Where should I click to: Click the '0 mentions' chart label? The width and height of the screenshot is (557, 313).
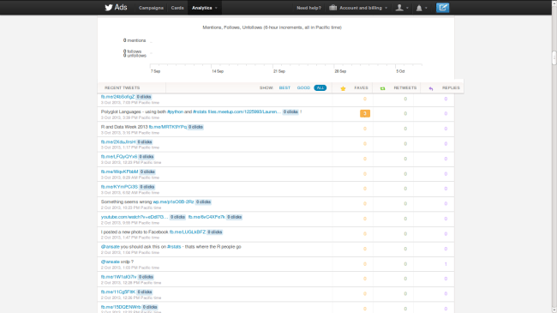(135, 40)
